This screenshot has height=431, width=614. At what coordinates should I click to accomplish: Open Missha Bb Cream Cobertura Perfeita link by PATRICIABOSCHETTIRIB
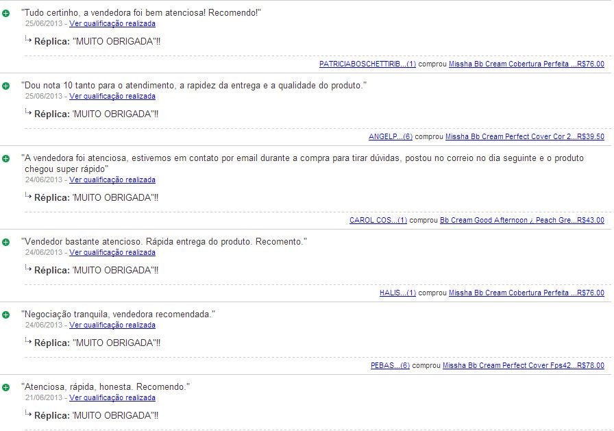pos(526,64)
